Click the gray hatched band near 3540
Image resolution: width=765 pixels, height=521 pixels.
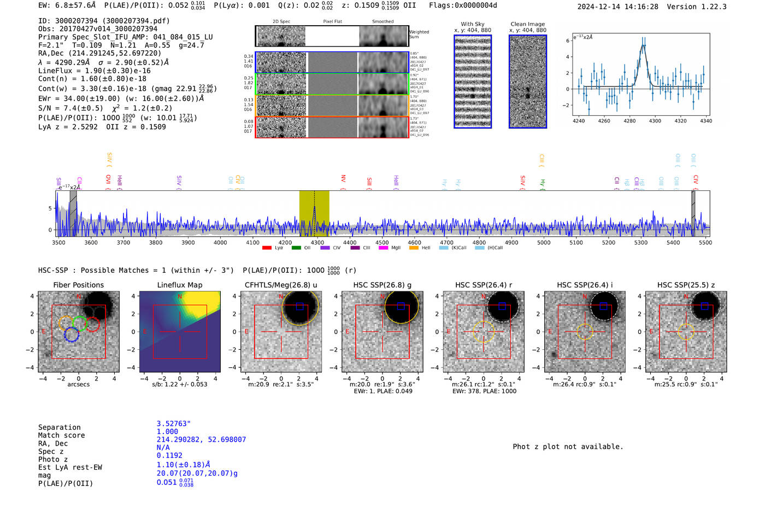pos(73,213)
